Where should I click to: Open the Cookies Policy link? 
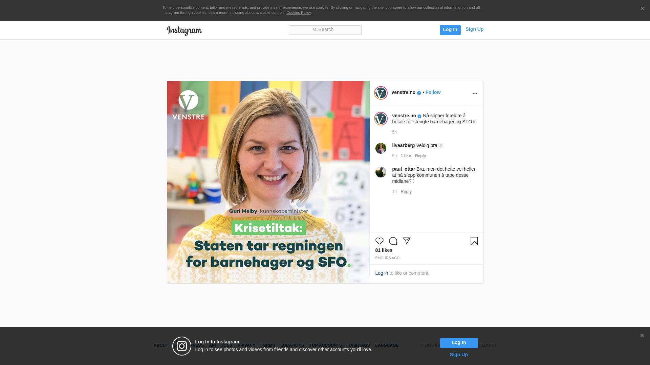click(298, 13)
